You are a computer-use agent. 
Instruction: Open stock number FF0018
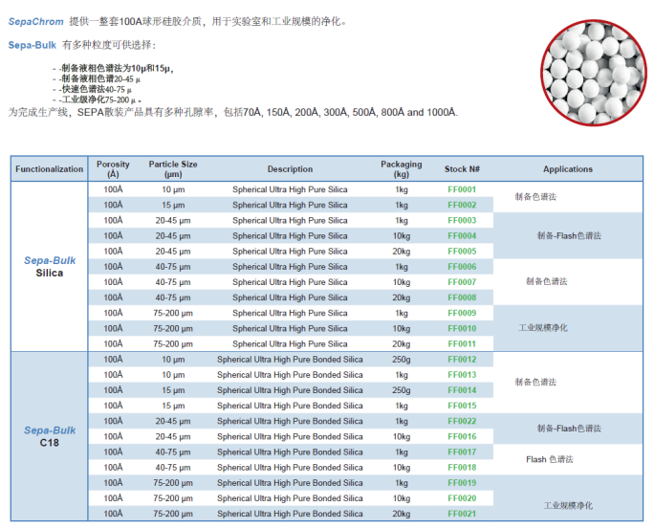coord(462,467)
